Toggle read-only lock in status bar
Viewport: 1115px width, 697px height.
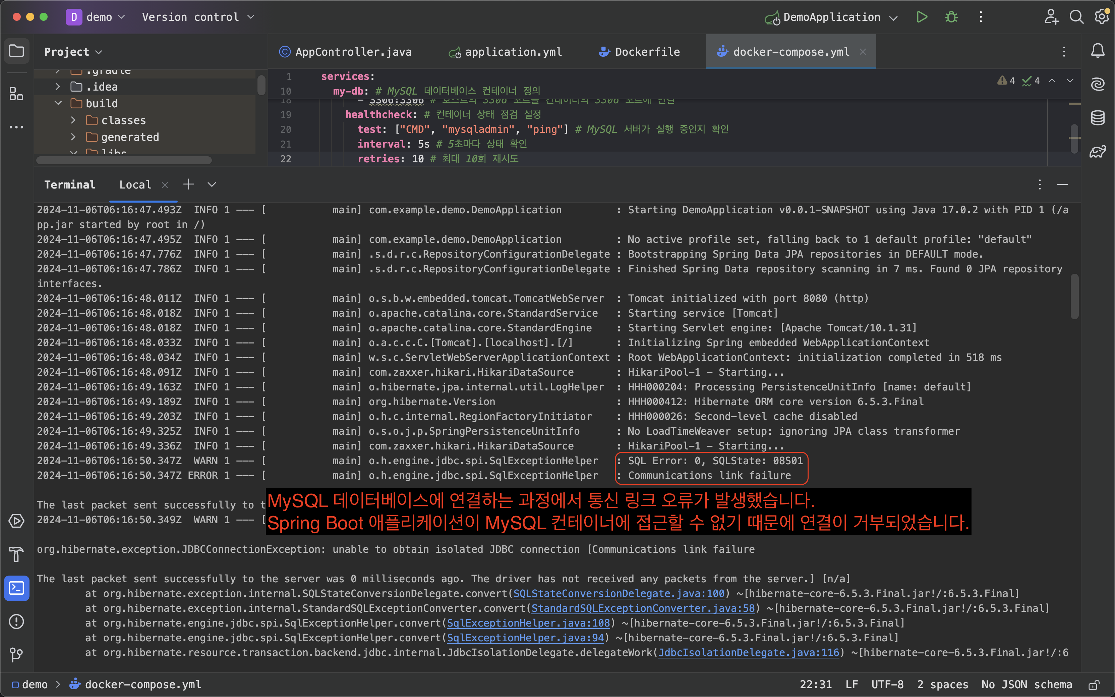(1094, 685)
